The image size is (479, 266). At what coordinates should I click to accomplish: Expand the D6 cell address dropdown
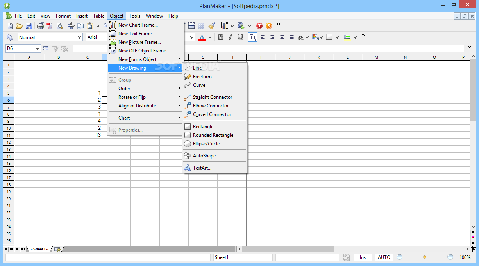click(x=38, y=48)
